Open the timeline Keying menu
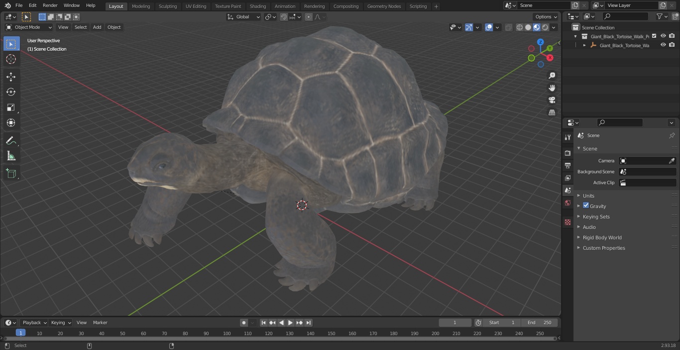This screenshot has width=680, height=350. point(61,323)
